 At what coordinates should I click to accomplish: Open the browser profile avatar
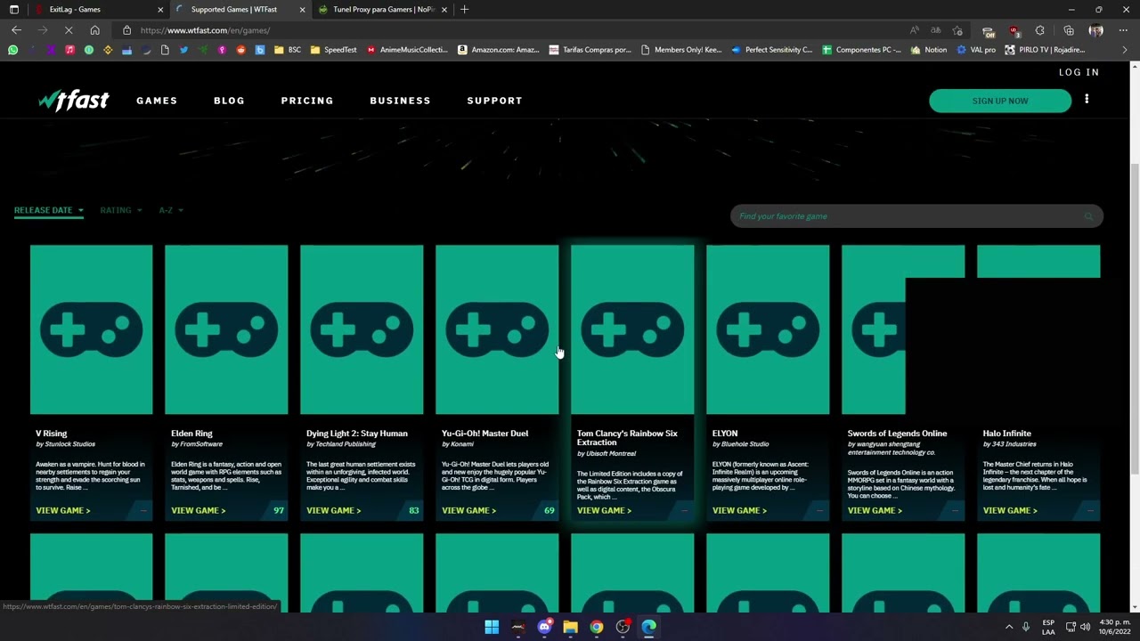pyautogui.click(x=1095, y=30)
